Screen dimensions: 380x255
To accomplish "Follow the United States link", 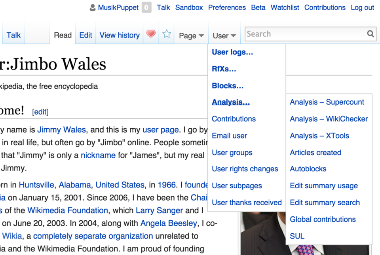I will click(x=120, y=185).
